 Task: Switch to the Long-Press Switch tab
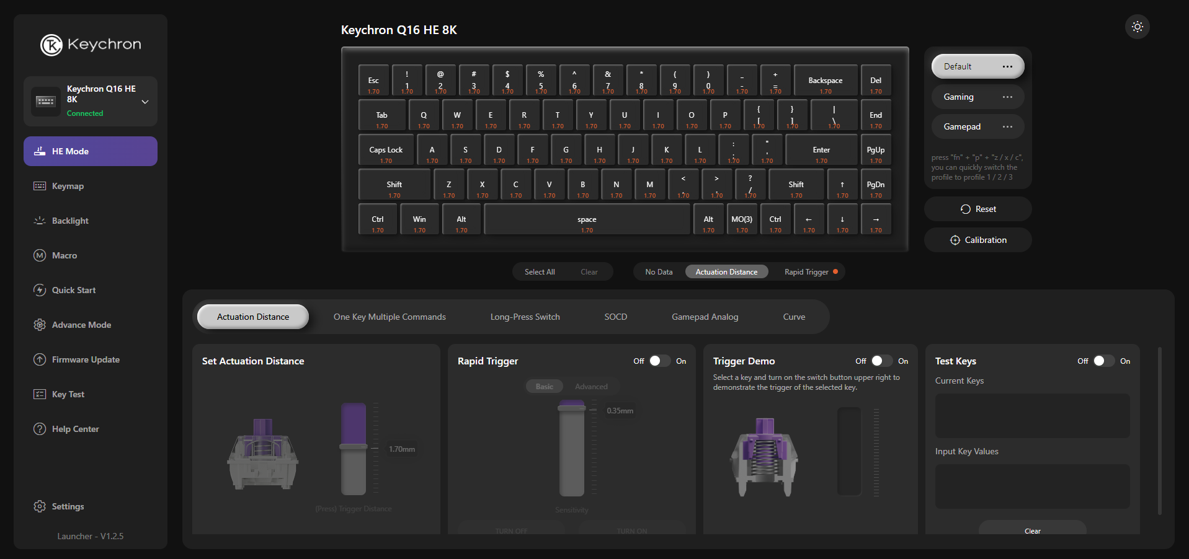[x=525, y=317]
